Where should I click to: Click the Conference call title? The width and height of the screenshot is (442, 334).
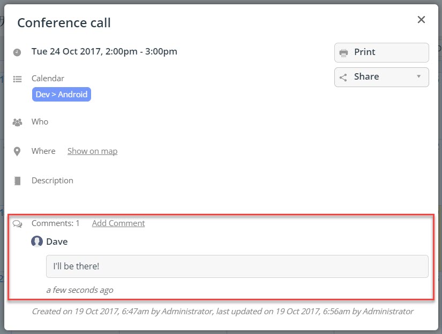64,23
